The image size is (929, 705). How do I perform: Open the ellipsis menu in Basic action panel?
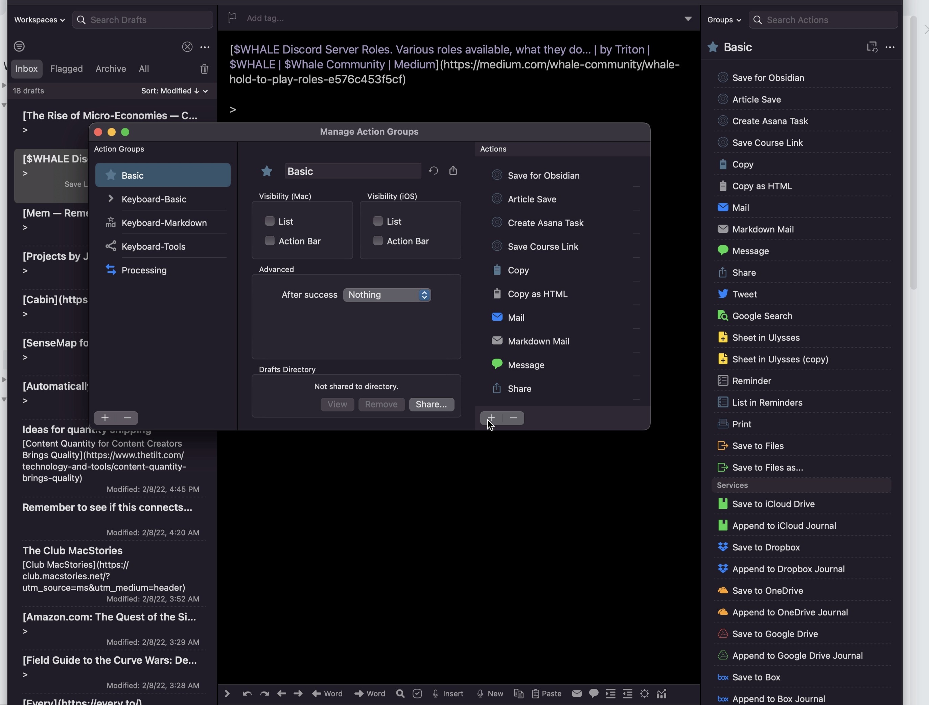[x=889, y=47]
